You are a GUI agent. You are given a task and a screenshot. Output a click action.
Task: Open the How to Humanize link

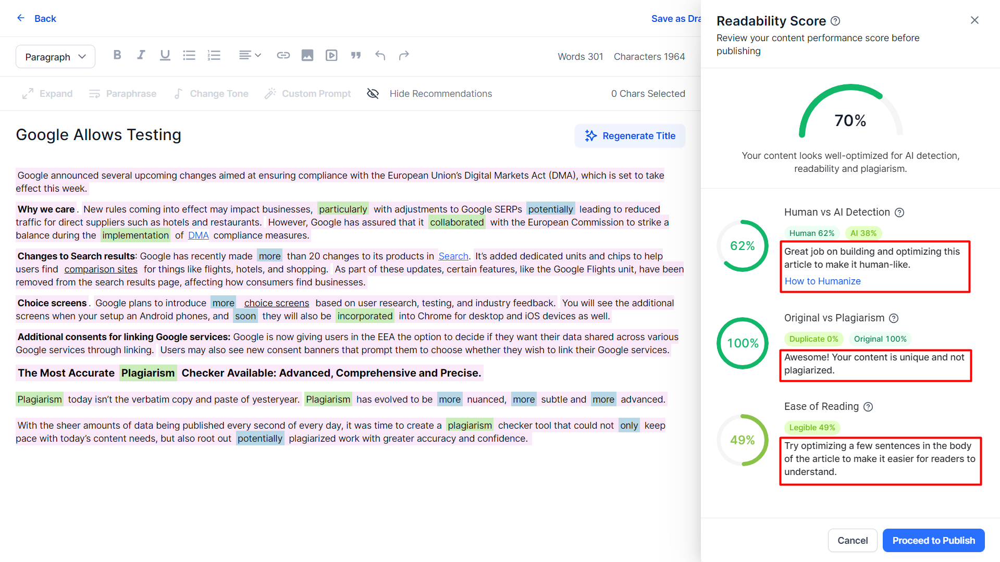point(822,281)
